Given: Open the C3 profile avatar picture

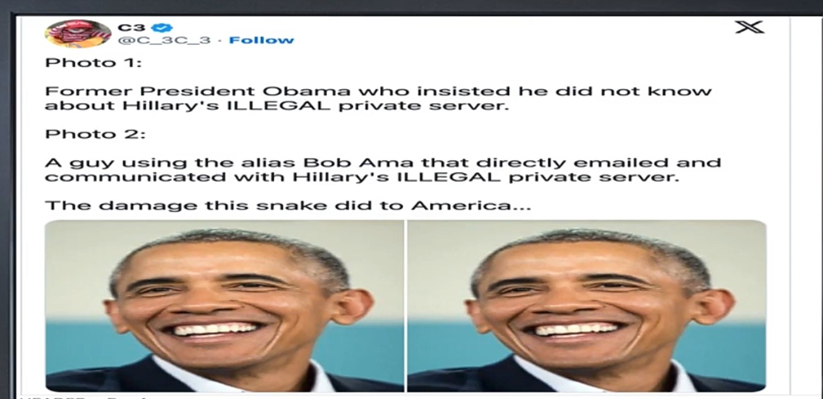Looking at the screenshot, I should 77,33.
